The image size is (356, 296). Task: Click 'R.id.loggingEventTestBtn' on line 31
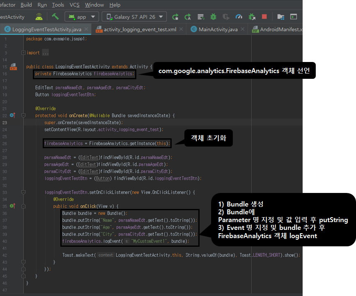click(x=170, y=179)
